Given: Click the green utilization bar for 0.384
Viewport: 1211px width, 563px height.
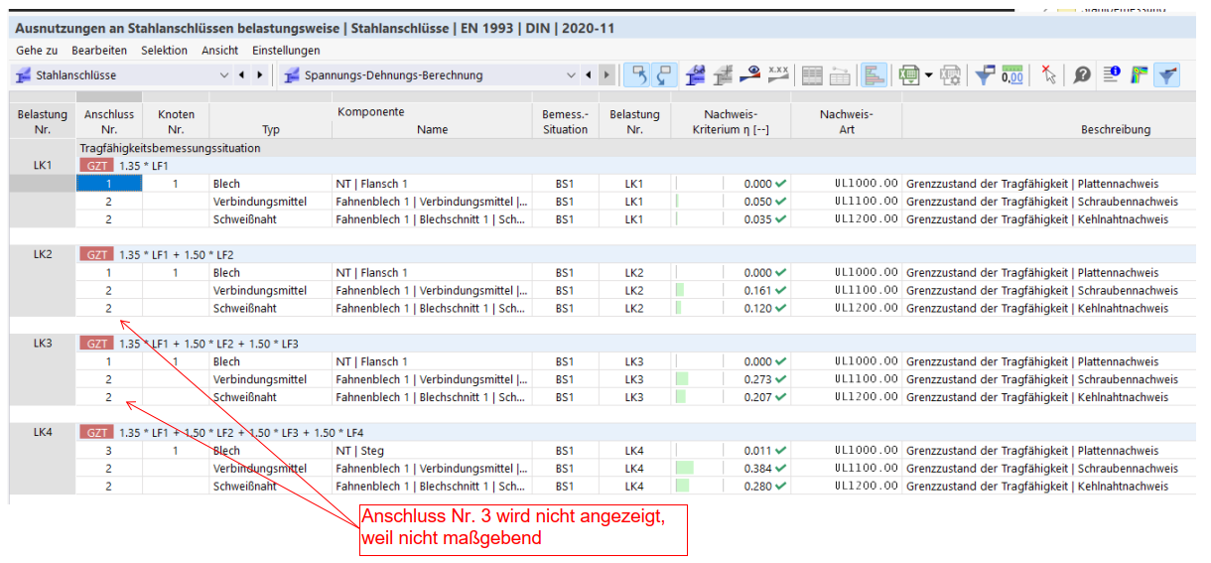Looking at the screenshot, I should coord(685,469).
